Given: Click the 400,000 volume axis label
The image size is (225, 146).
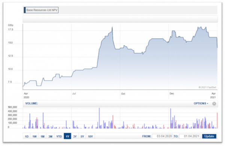Looking at the screenshot, I should [x=12, y=111].
